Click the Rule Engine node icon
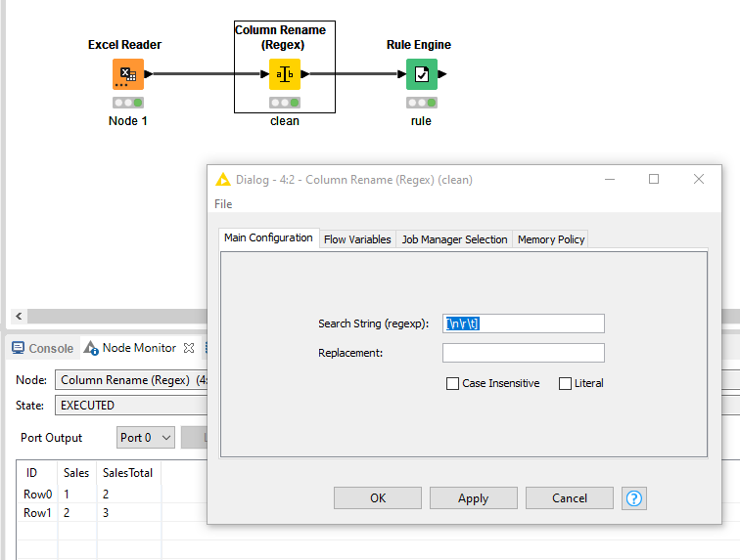 click(421, 74)
